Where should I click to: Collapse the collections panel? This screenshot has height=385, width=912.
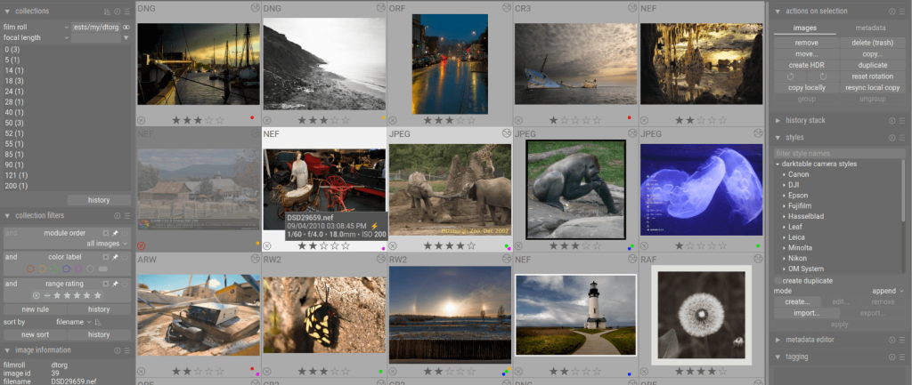[7, 12]
